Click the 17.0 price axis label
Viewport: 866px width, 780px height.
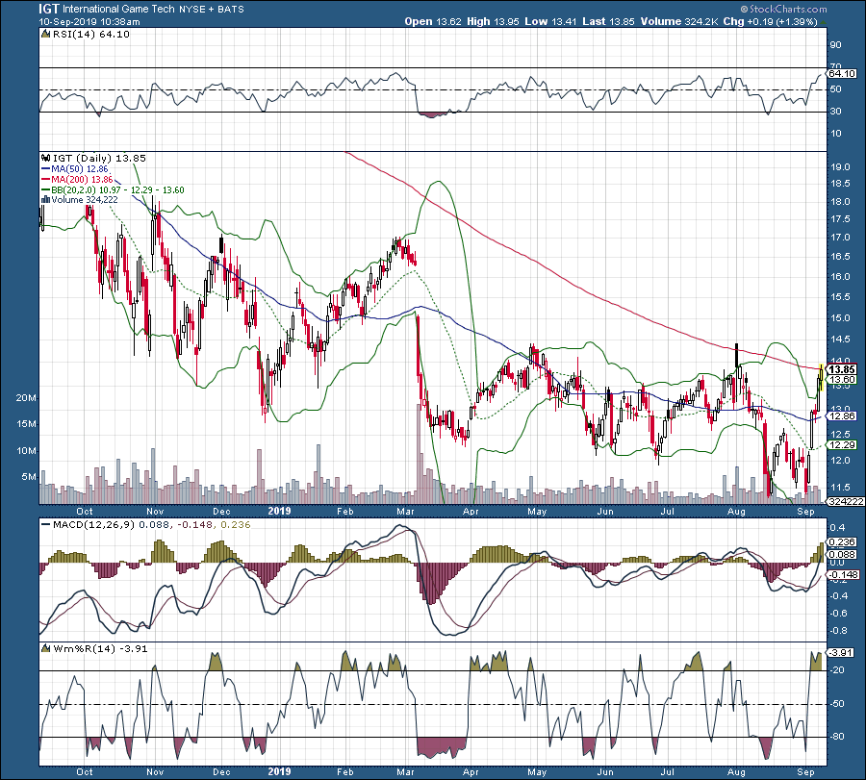click(x=840, y=238)
